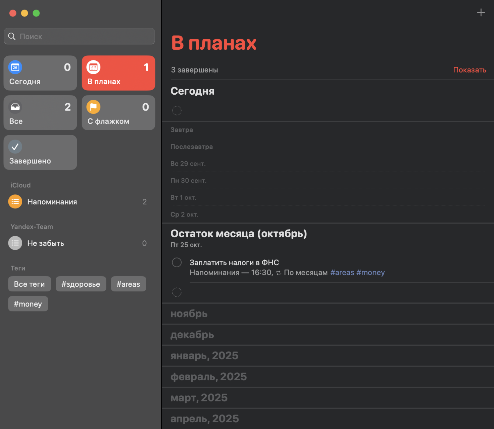Click the empty reminder circle under октябрь

[x=177, y=292]
